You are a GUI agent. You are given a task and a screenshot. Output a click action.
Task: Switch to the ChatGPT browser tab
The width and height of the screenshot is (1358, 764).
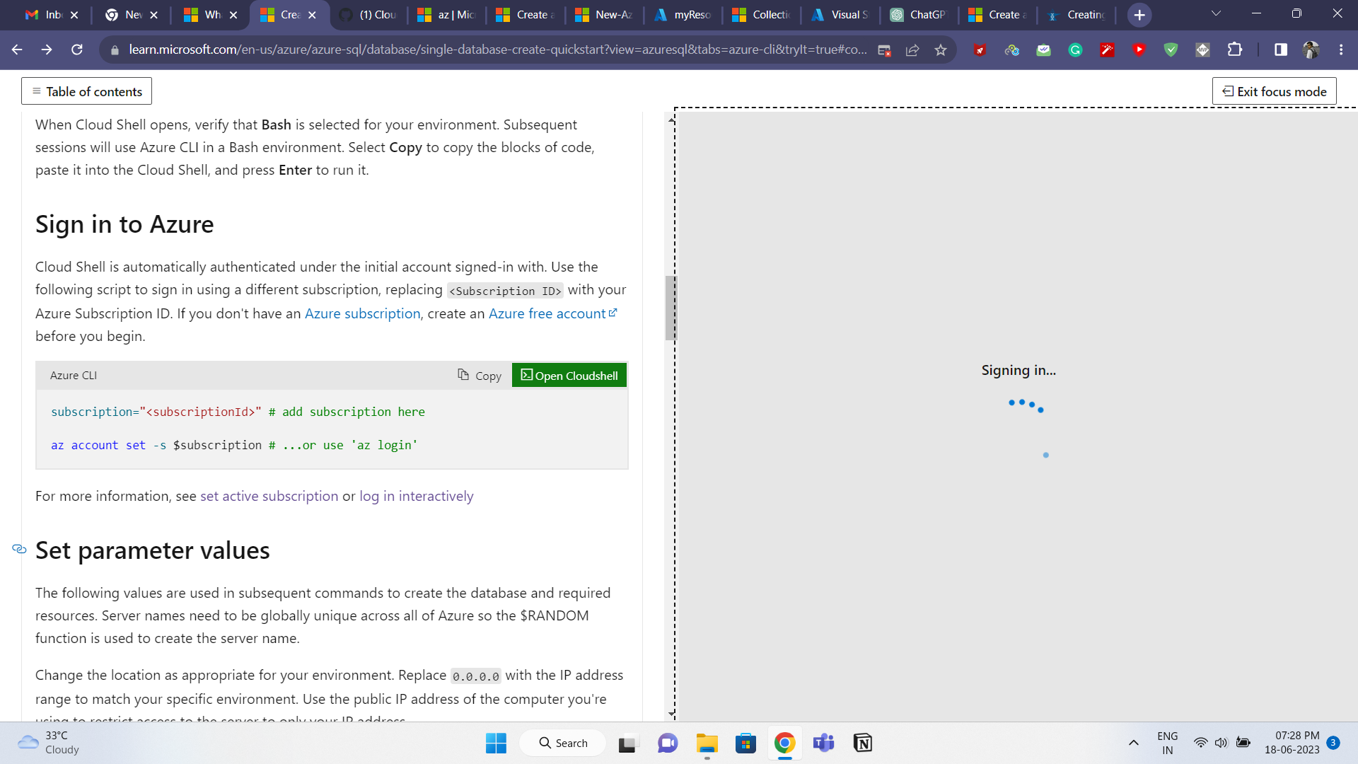(919, 14)
